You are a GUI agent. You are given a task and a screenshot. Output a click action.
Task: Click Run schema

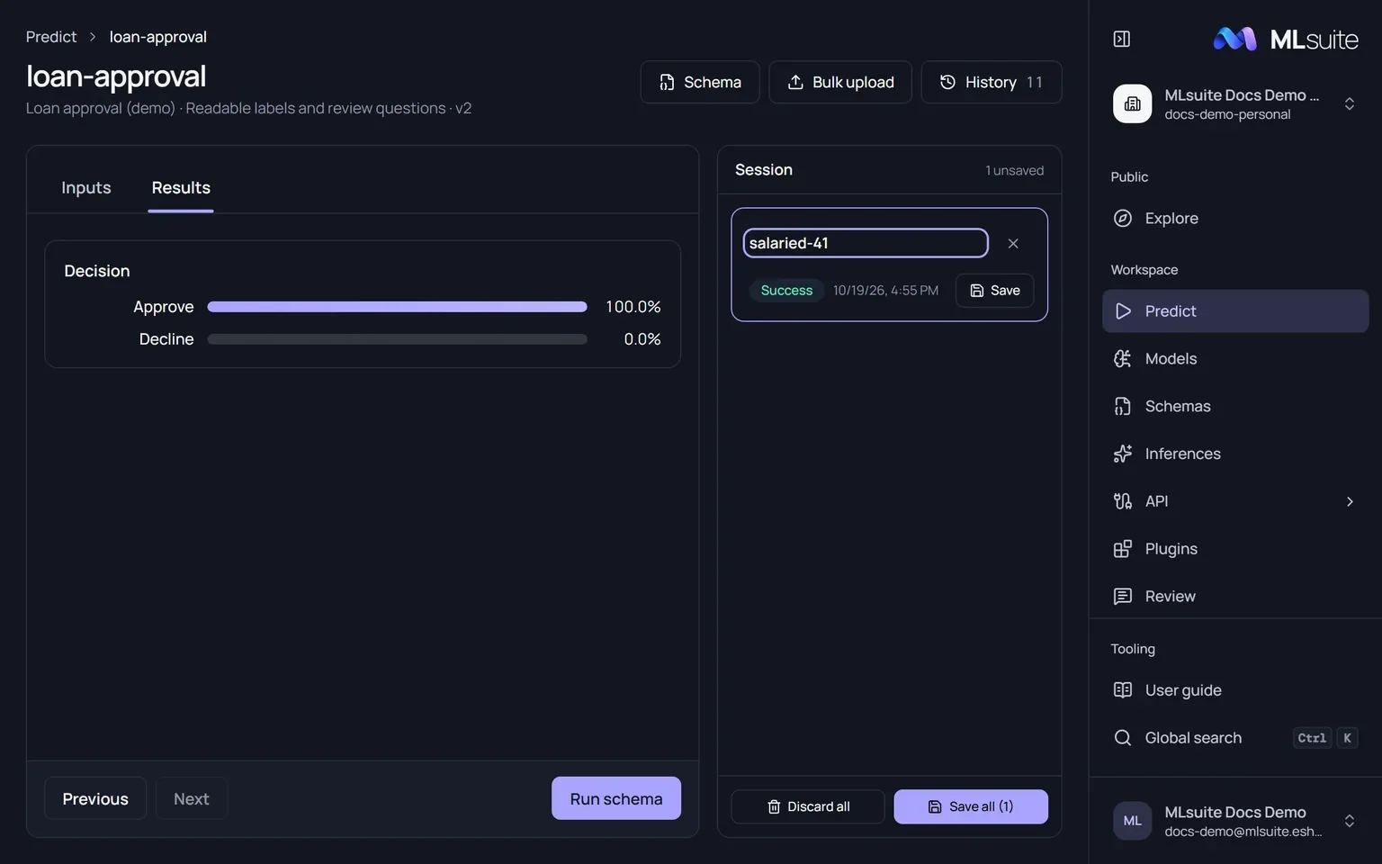click(616, 798)
